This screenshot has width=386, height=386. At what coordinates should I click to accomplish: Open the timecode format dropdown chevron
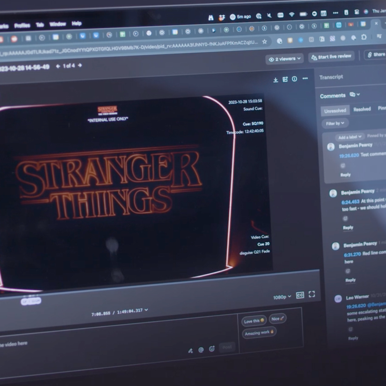click(x=146, y=310)
